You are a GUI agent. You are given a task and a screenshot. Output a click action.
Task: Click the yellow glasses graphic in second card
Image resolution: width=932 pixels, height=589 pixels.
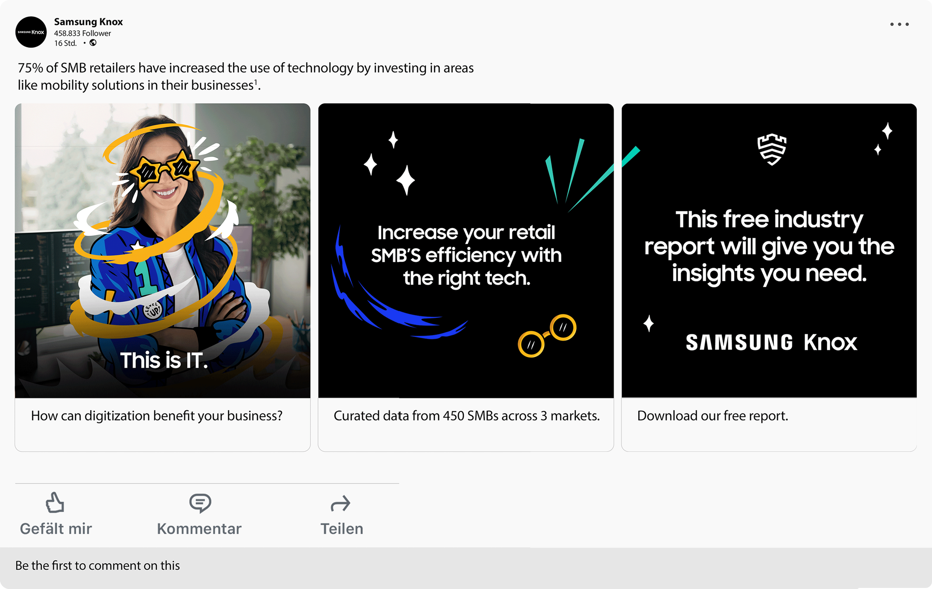pos(547,336)
